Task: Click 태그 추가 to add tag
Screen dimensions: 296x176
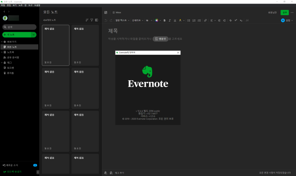Action: click(x=119, y=173)
